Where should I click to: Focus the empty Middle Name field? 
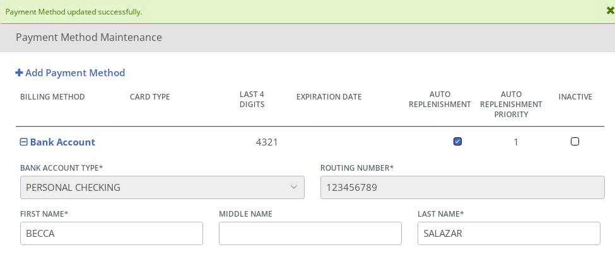[310, 234]
